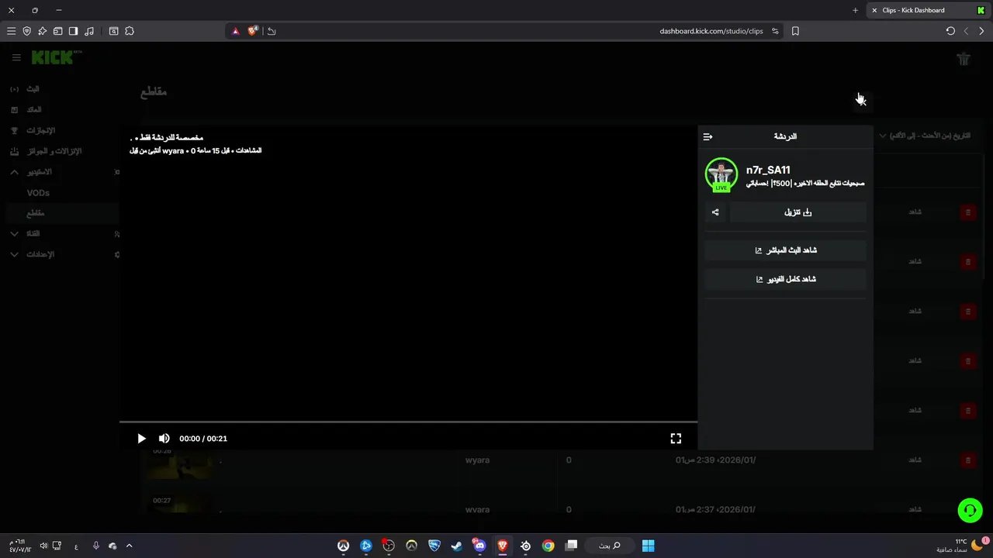Show hidden system tray icons
The height and width of the screenshot is (558, 993).
coord(129,546)
